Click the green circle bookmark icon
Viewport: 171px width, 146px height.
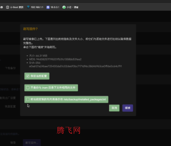tap(64, 7)
